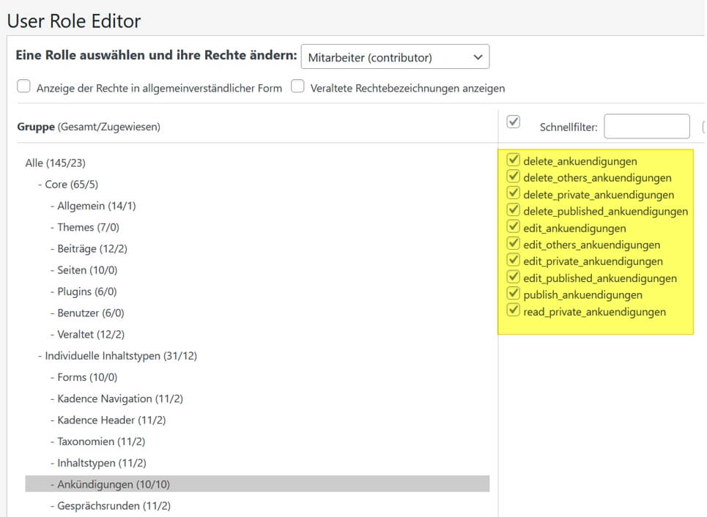Open the role selection dropdown
The width and height of the screenshot is (707, 517).
(x=395, y=57)
